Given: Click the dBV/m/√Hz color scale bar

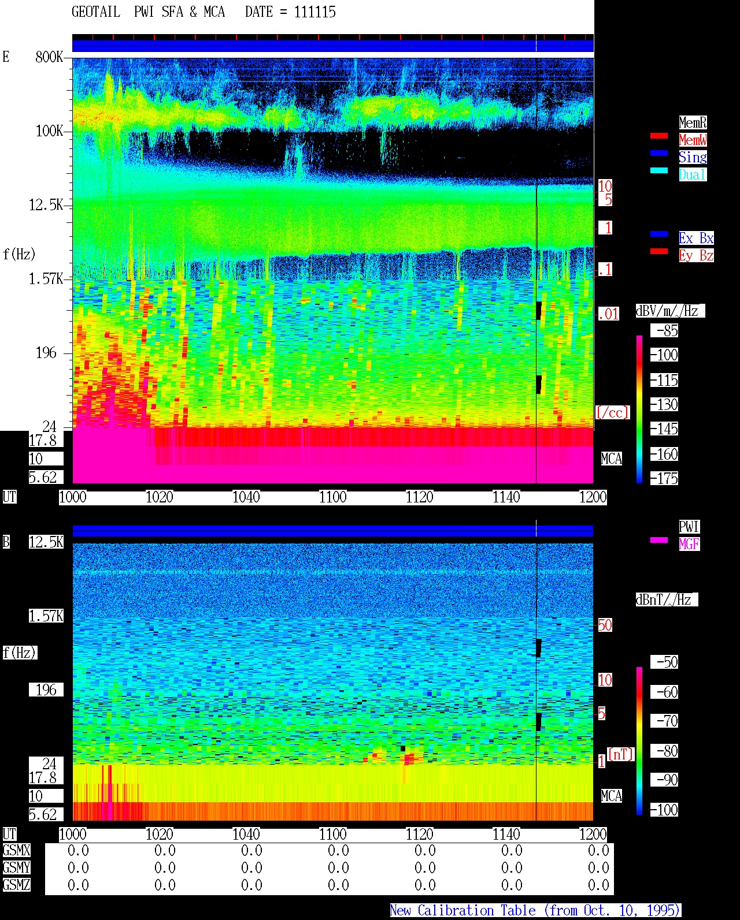Looking at the screenshot, I should pyautogui.click(x=639, y=409).
